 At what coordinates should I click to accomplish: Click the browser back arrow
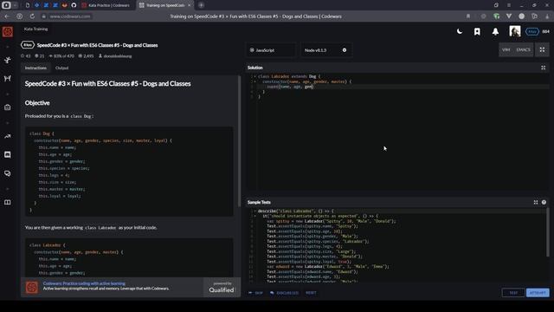[7, 16]
